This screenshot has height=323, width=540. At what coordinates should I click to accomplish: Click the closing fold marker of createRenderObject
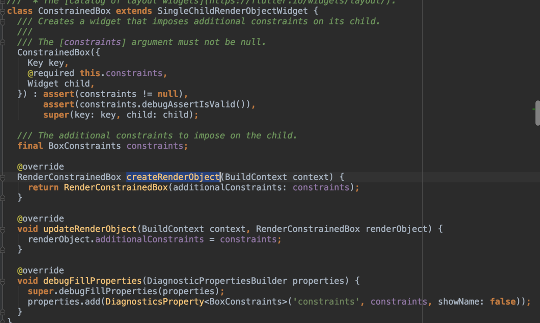coord(2,198)
